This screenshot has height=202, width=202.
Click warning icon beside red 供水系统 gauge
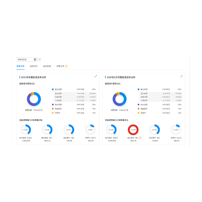pos(140,137)
